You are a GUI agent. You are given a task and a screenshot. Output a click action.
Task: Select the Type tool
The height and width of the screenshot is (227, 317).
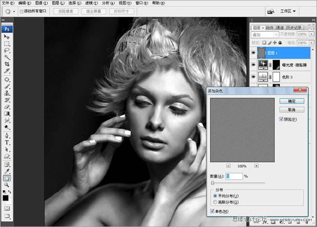pyautogui.click(x=7, y=142)
